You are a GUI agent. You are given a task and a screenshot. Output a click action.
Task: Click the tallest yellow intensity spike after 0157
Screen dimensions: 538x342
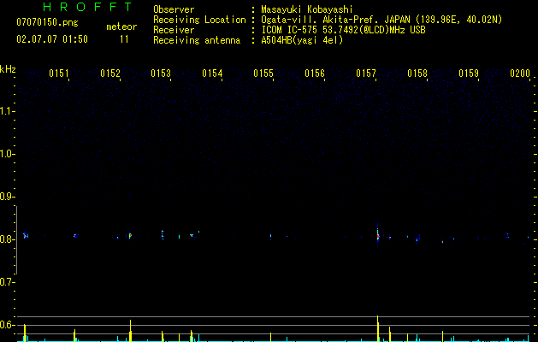378,328
